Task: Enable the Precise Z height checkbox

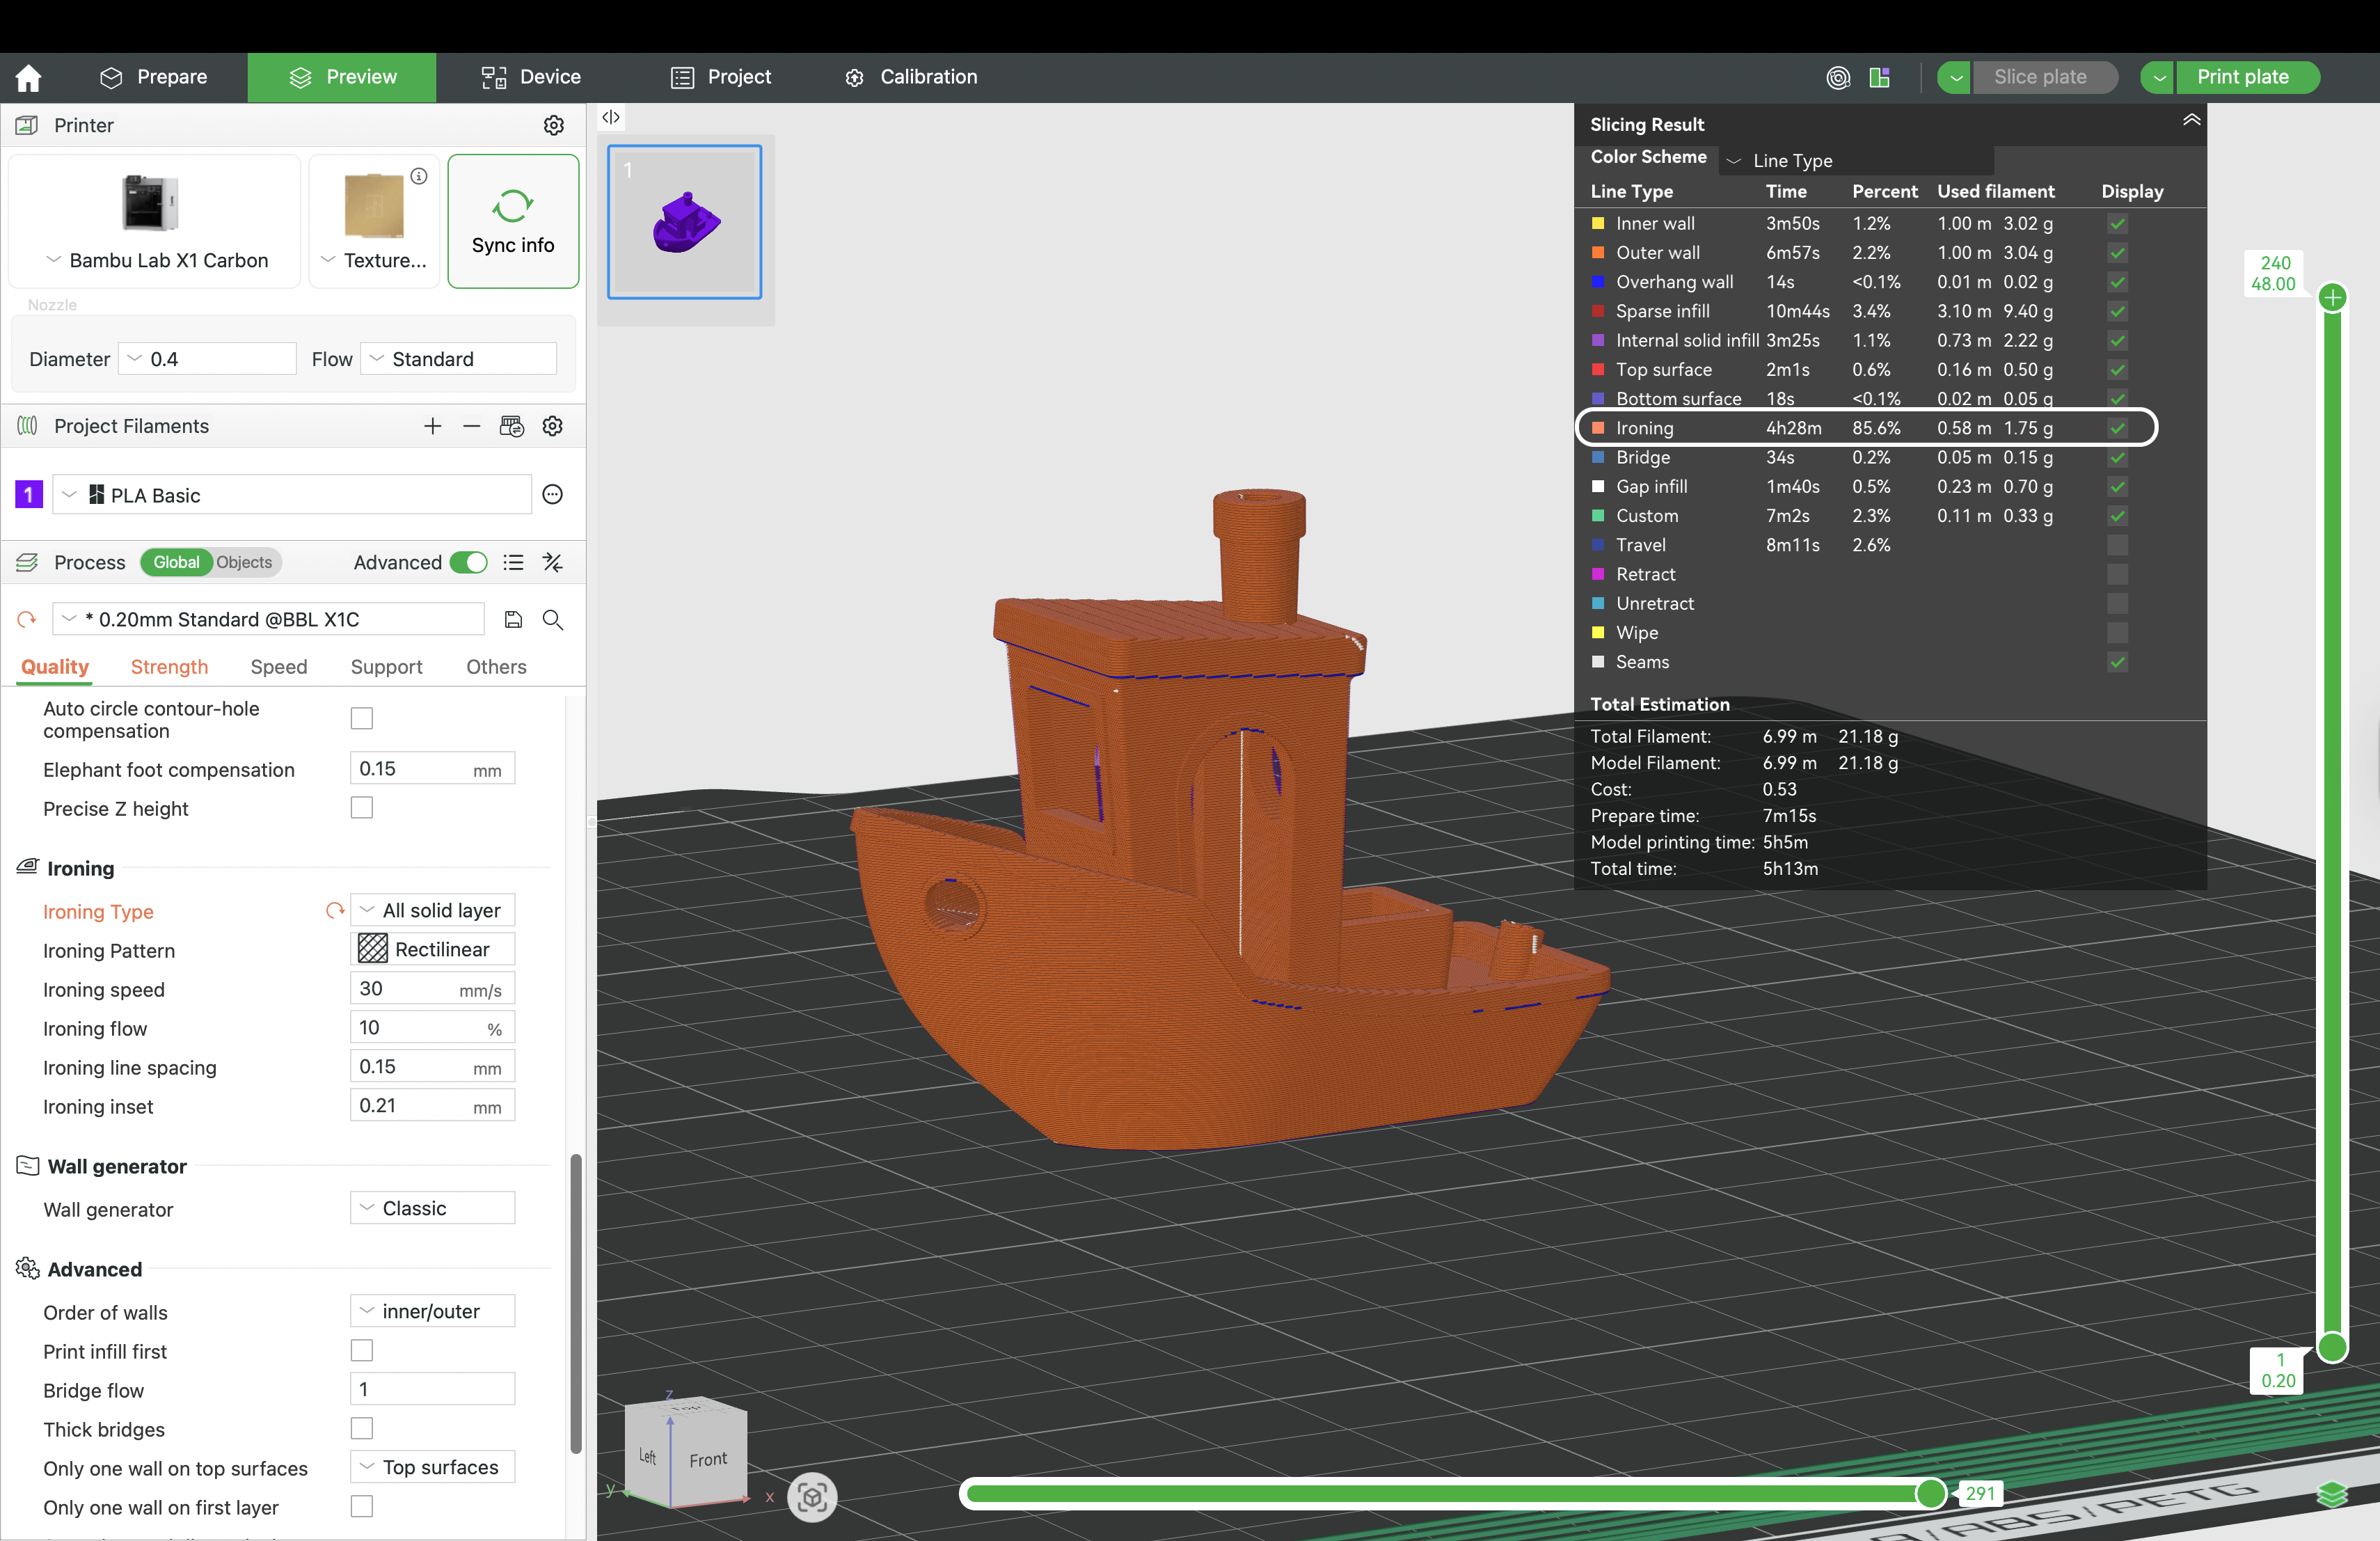Action: (362, 807)
